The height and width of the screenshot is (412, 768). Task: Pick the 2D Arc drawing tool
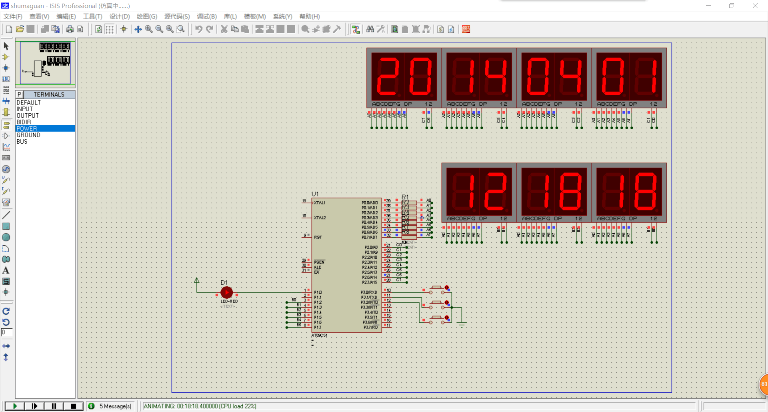(x=6, y=248)
